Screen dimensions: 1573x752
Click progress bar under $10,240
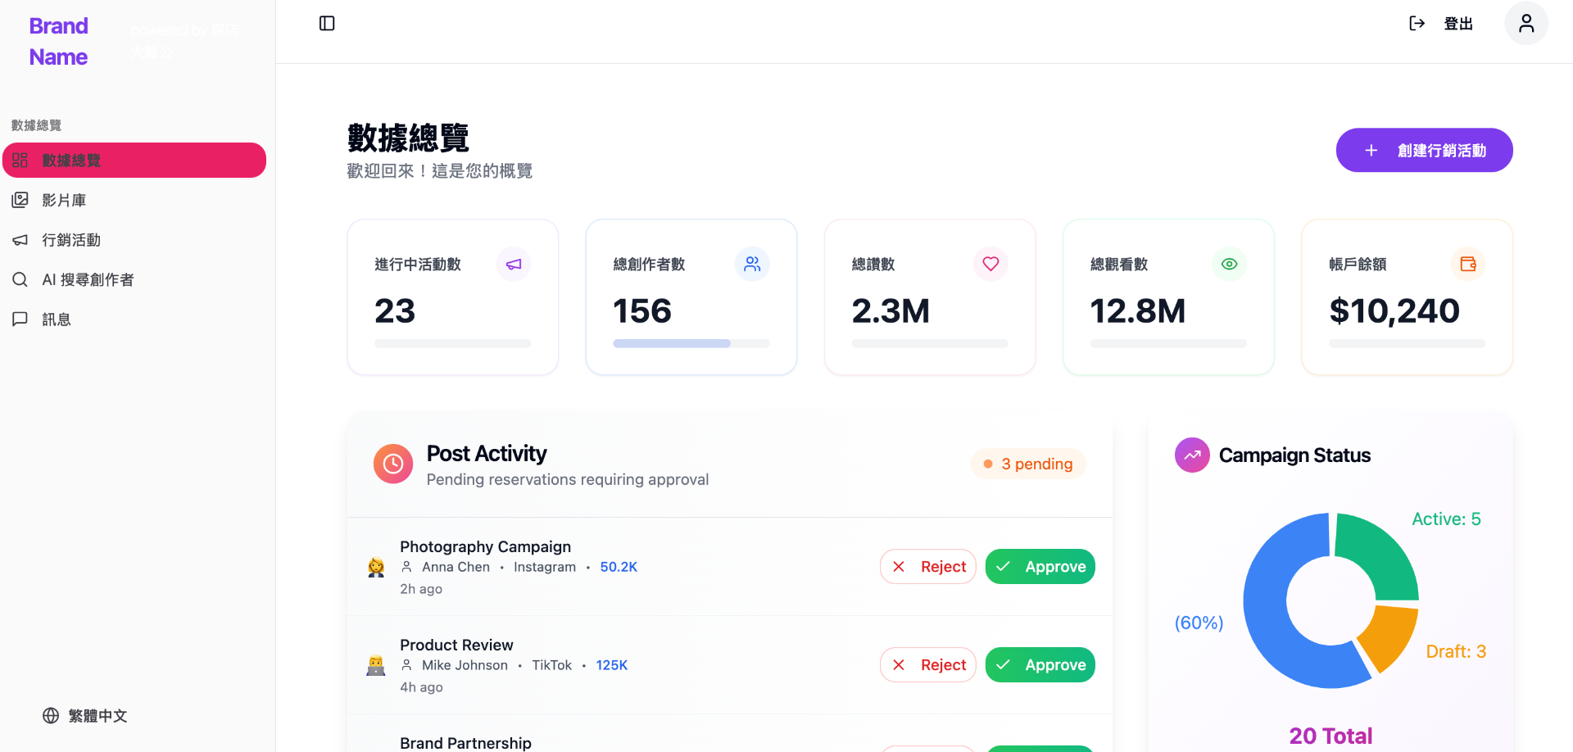(x=1407, y=343)
